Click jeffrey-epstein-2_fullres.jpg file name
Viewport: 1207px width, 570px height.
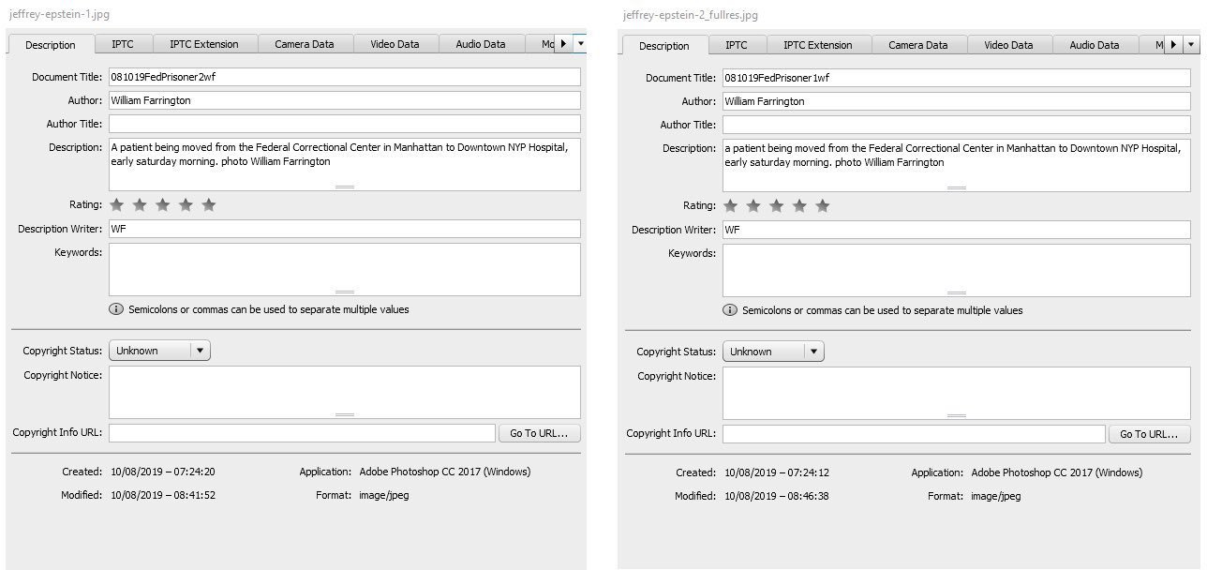[690, 15]
